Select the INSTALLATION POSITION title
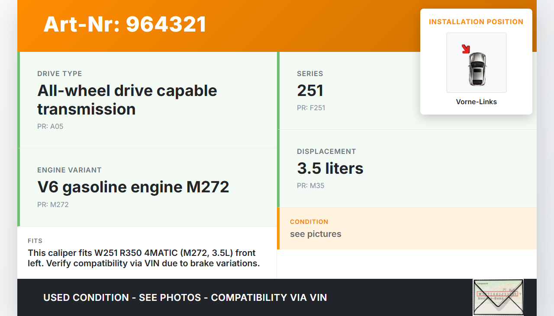 coord(476,22)
